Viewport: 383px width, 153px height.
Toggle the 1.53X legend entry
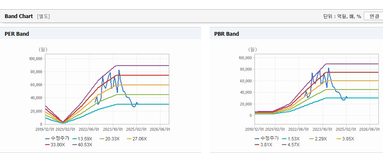click(290, 139)
